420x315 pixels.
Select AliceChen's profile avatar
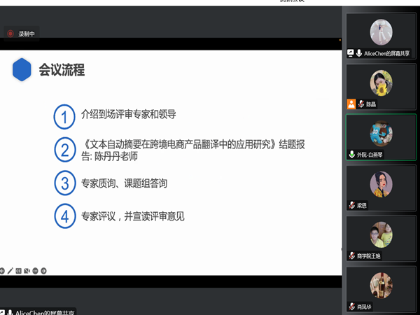tap(381, 32)
